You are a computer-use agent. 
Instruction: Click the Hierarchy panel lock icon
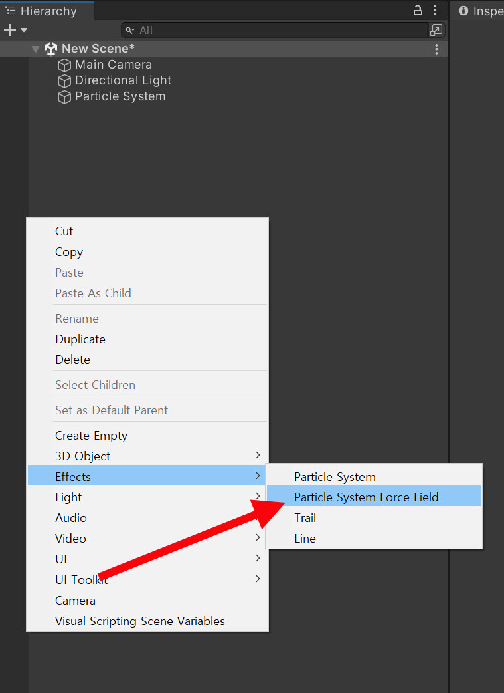click(x=418, y=10)
